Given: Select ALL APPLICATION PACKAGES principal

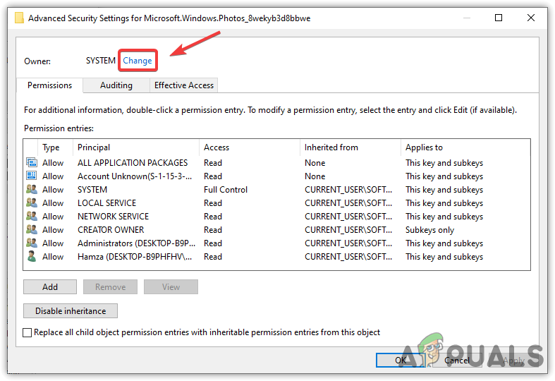Looking at the screenshot, I should [133, 163].
